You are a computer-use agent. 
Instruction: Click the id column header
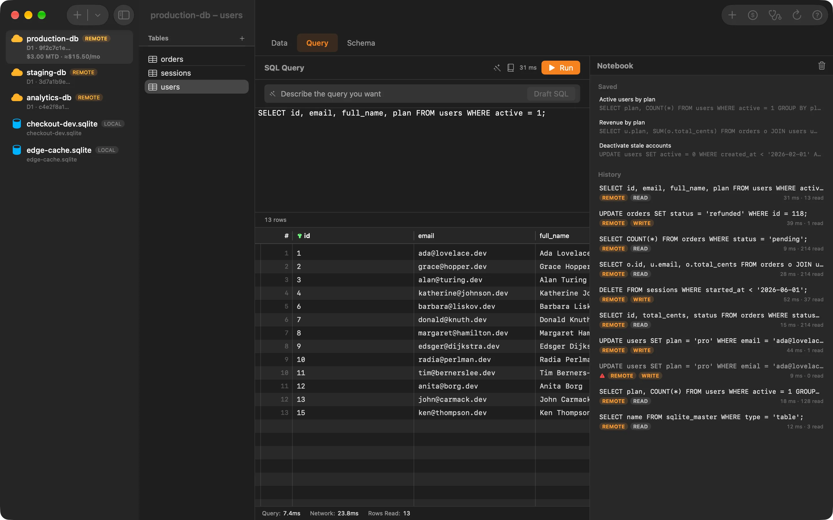[353, 236]
